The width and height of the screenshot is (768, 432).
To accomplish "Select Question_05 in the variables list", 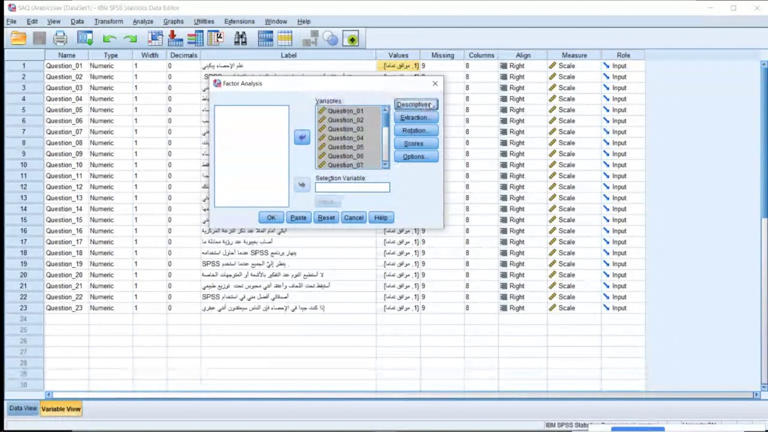I will tap(345, 147).
